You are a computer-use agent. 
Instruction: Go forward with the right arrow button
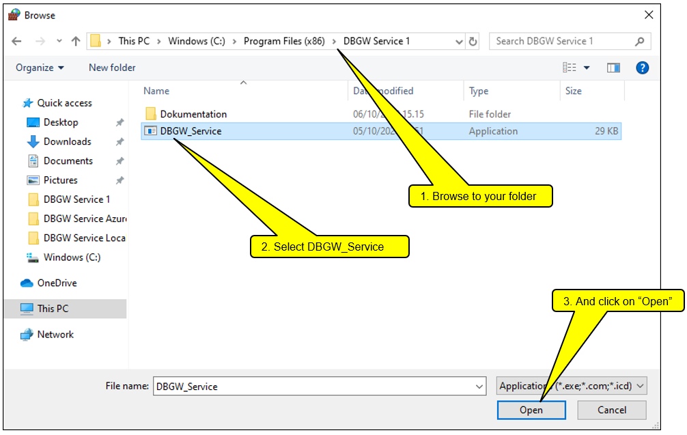[40, 41]
